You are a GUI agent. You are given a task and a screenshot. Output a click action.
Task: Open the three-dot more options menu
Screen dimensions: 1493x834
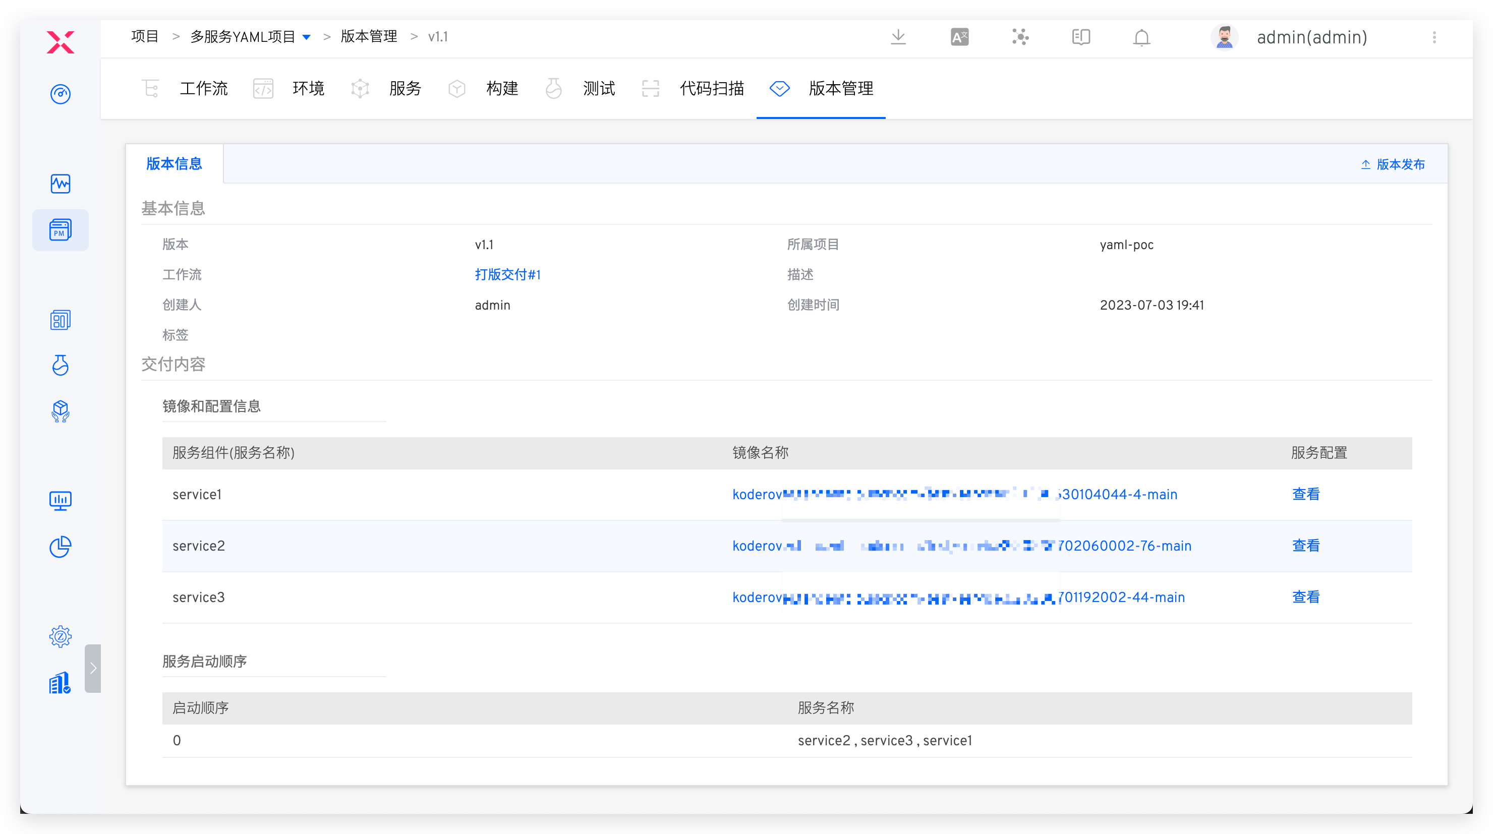(x=1434, y=37)
